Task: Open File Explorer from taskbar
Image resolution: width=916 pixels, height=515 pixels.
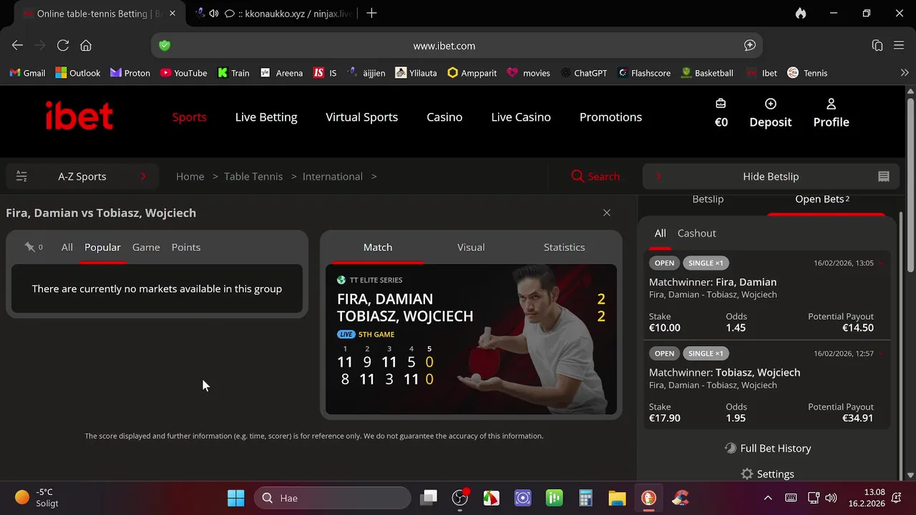Action: [x=617, y=498]
